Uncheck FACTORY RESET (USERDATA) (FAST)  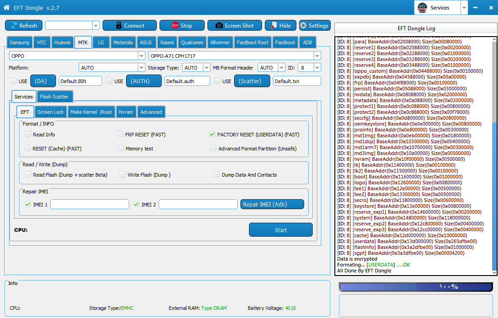212,134
